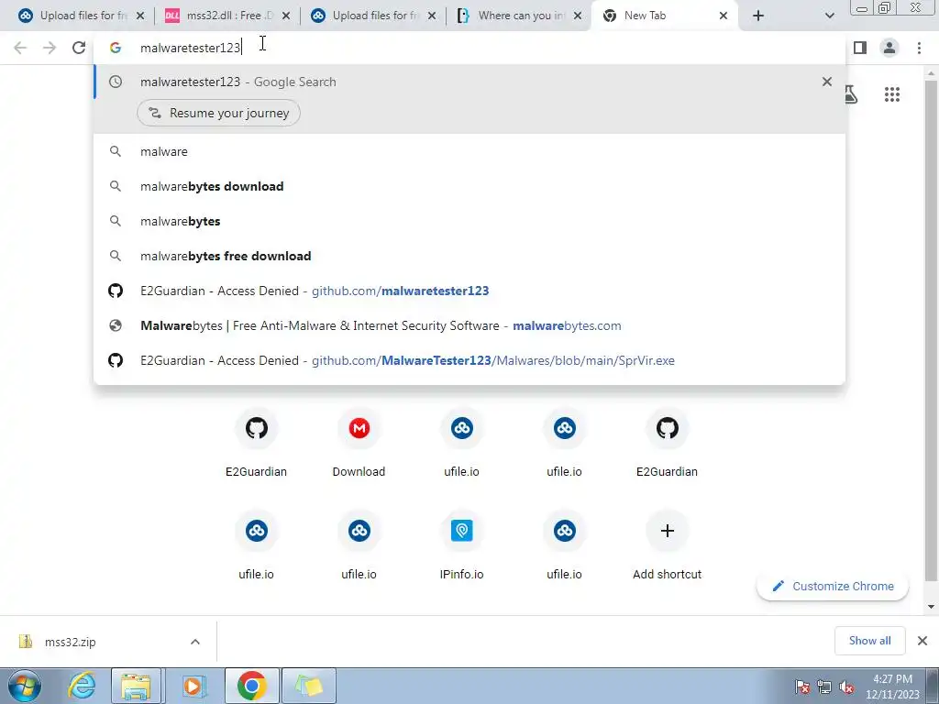Choose the plain 'malwarebytes' suggestion
This screenshot has height=704, width=939.
click(x=469, y=221)
